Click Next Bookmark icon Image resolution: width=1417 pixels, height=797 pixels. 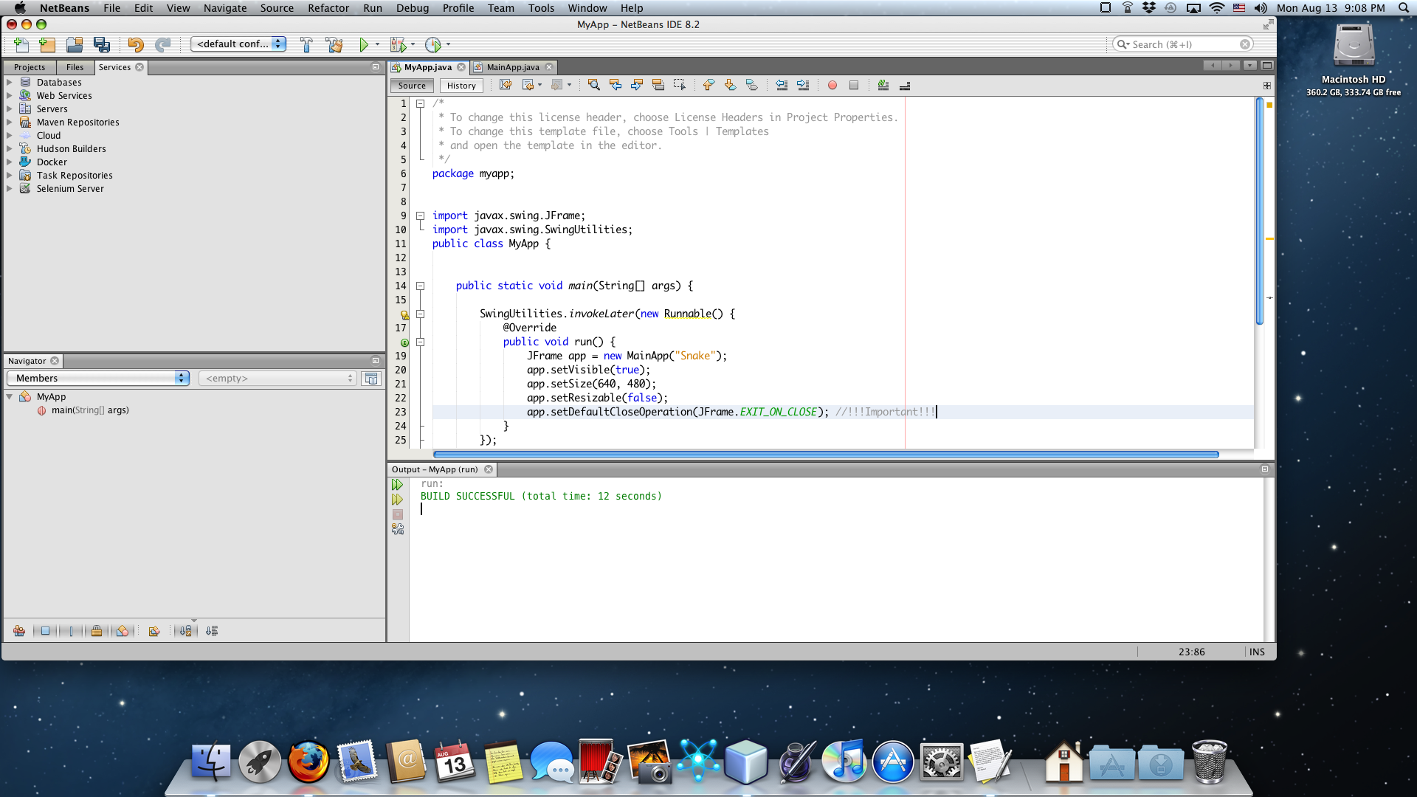[730, 85]
